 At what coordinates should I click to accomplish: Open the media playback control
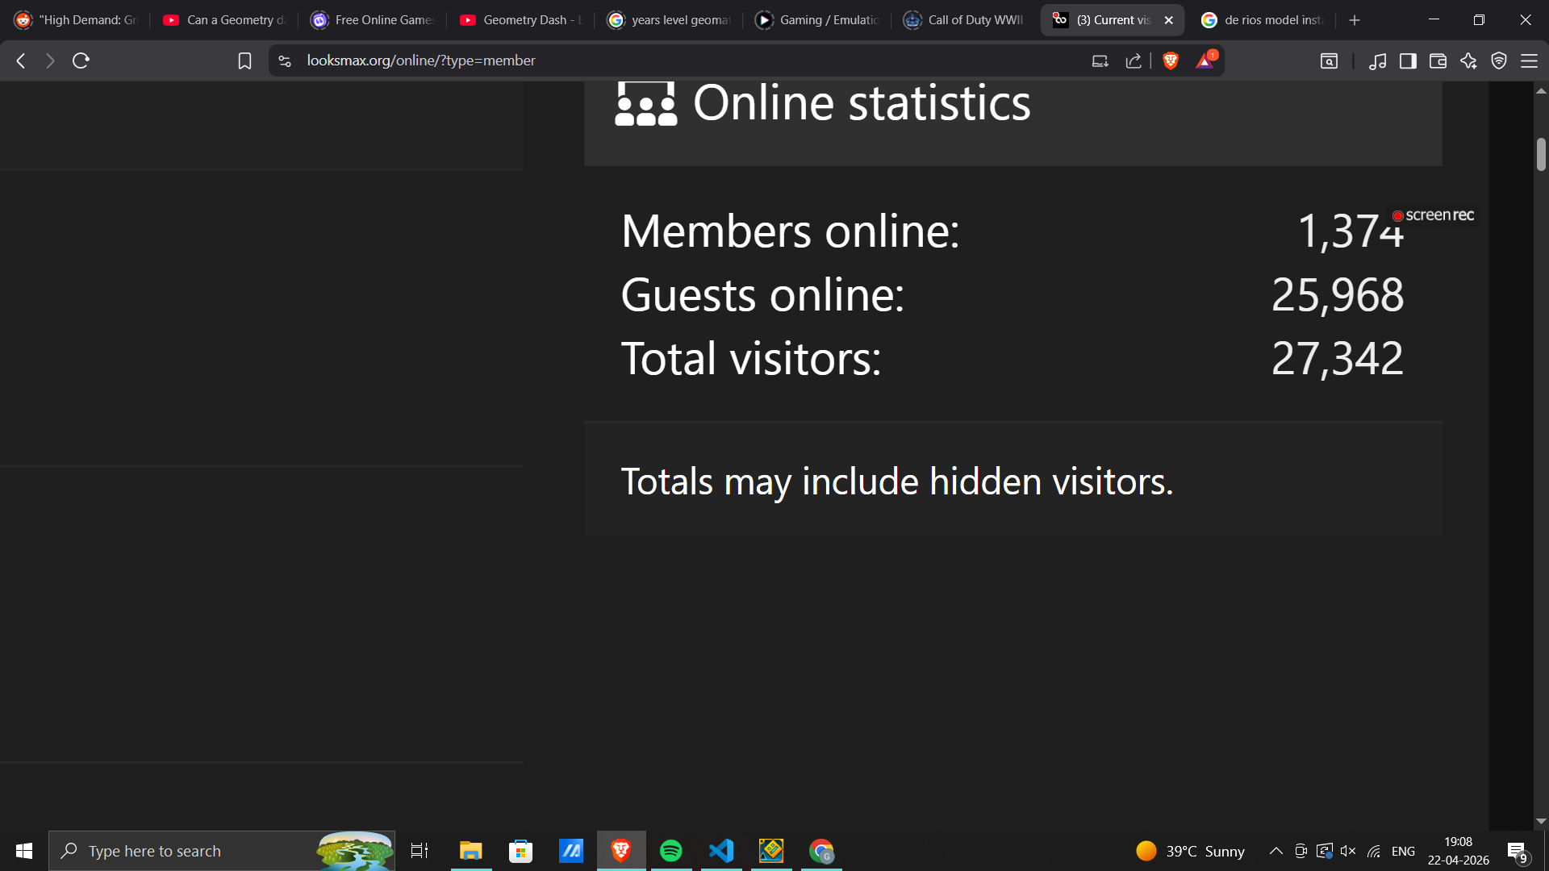pos(1379,60)
